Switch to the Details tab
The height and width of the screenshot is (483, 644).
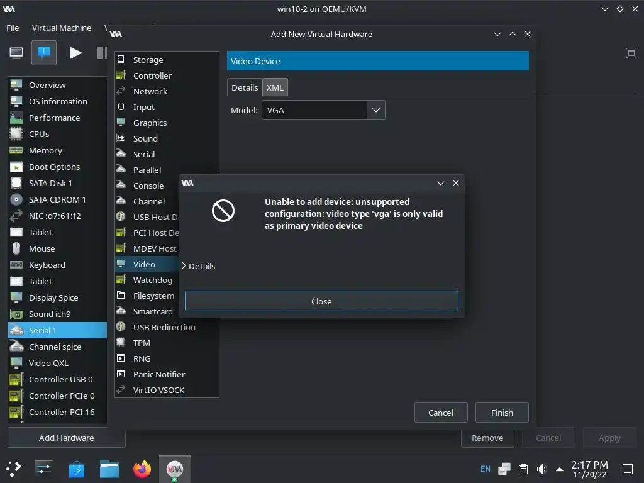245,87
